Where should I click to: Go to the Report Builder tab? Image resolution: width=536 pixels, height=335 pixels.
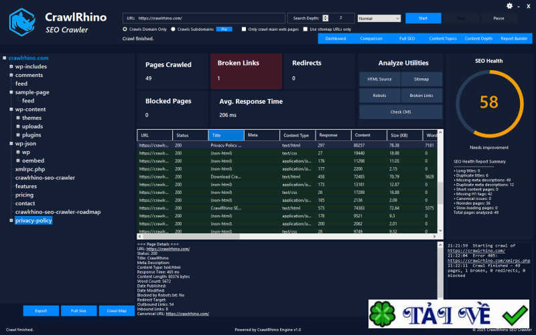point(514,39)
